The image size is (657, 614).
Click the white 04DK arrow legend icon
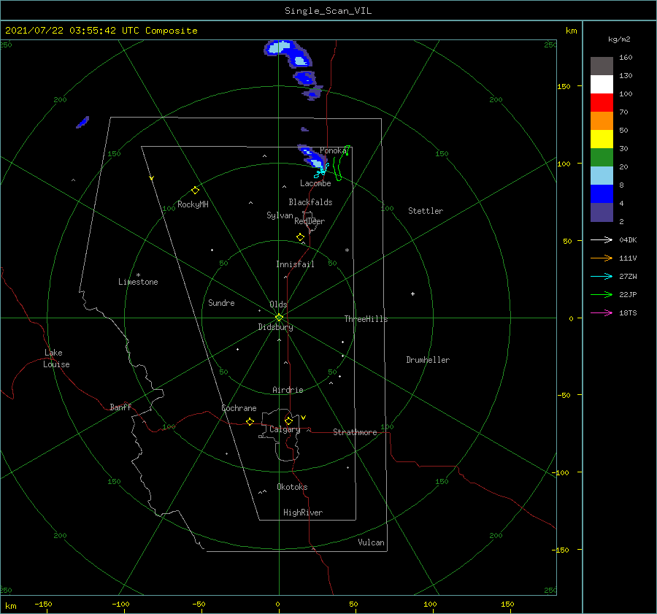tap(602, 239)
